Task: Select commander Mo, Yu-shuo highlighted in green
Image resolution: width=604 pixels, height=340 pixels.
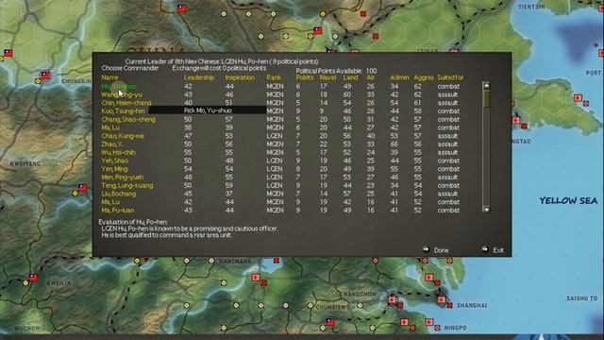Action: click(119, 86)
